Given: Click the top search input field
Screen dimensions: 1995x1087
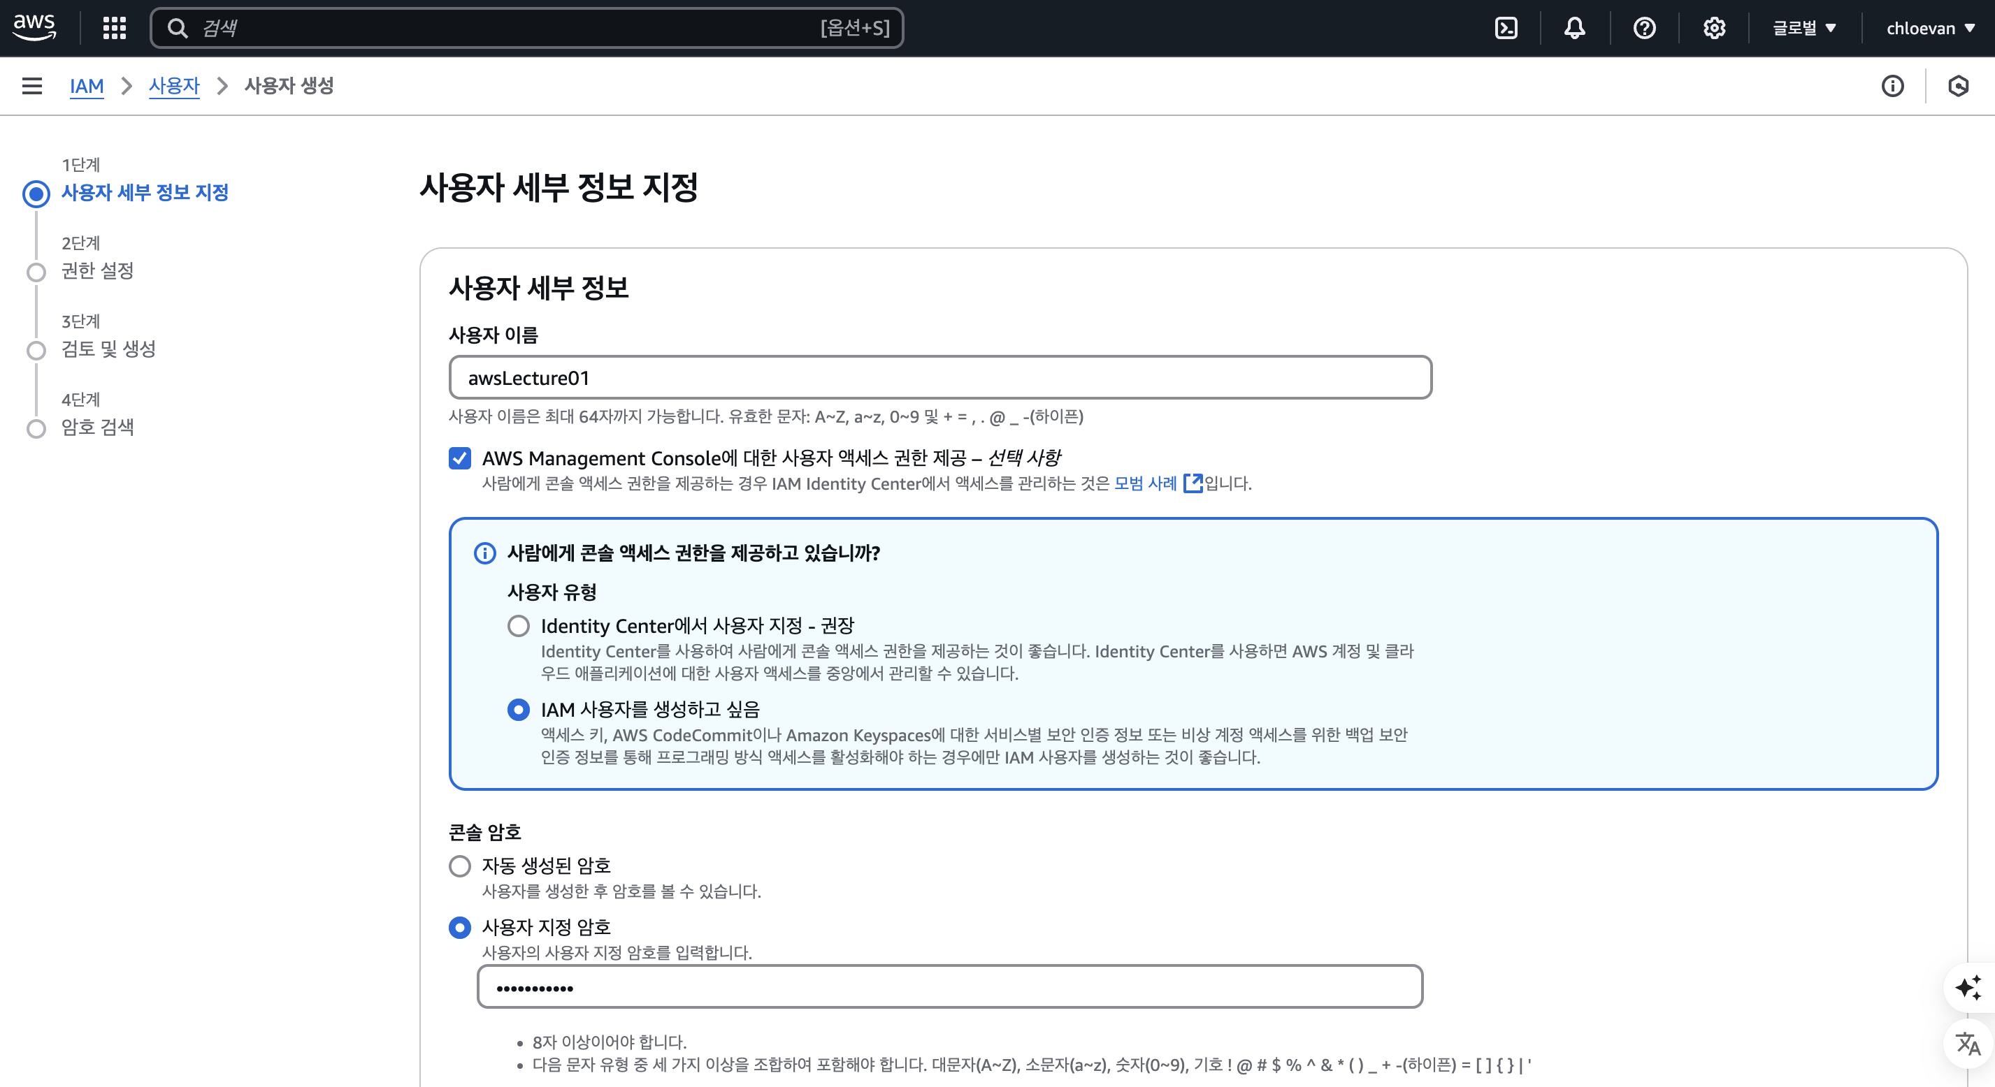Looking at the screenshot, I should [x=526, y=29].
